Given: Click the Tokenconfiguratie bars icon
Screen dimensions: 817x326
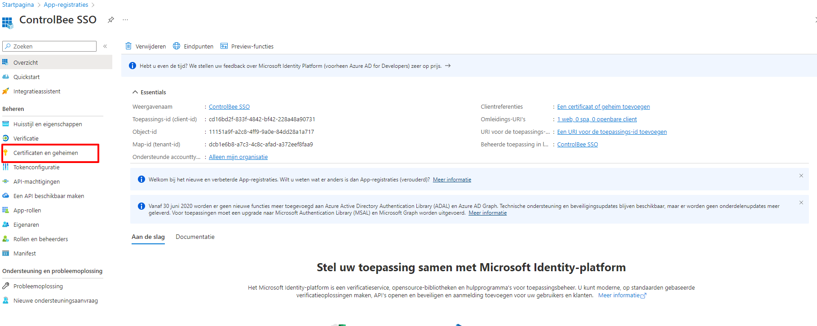Looking at the screenshot, I should point(5,167).
